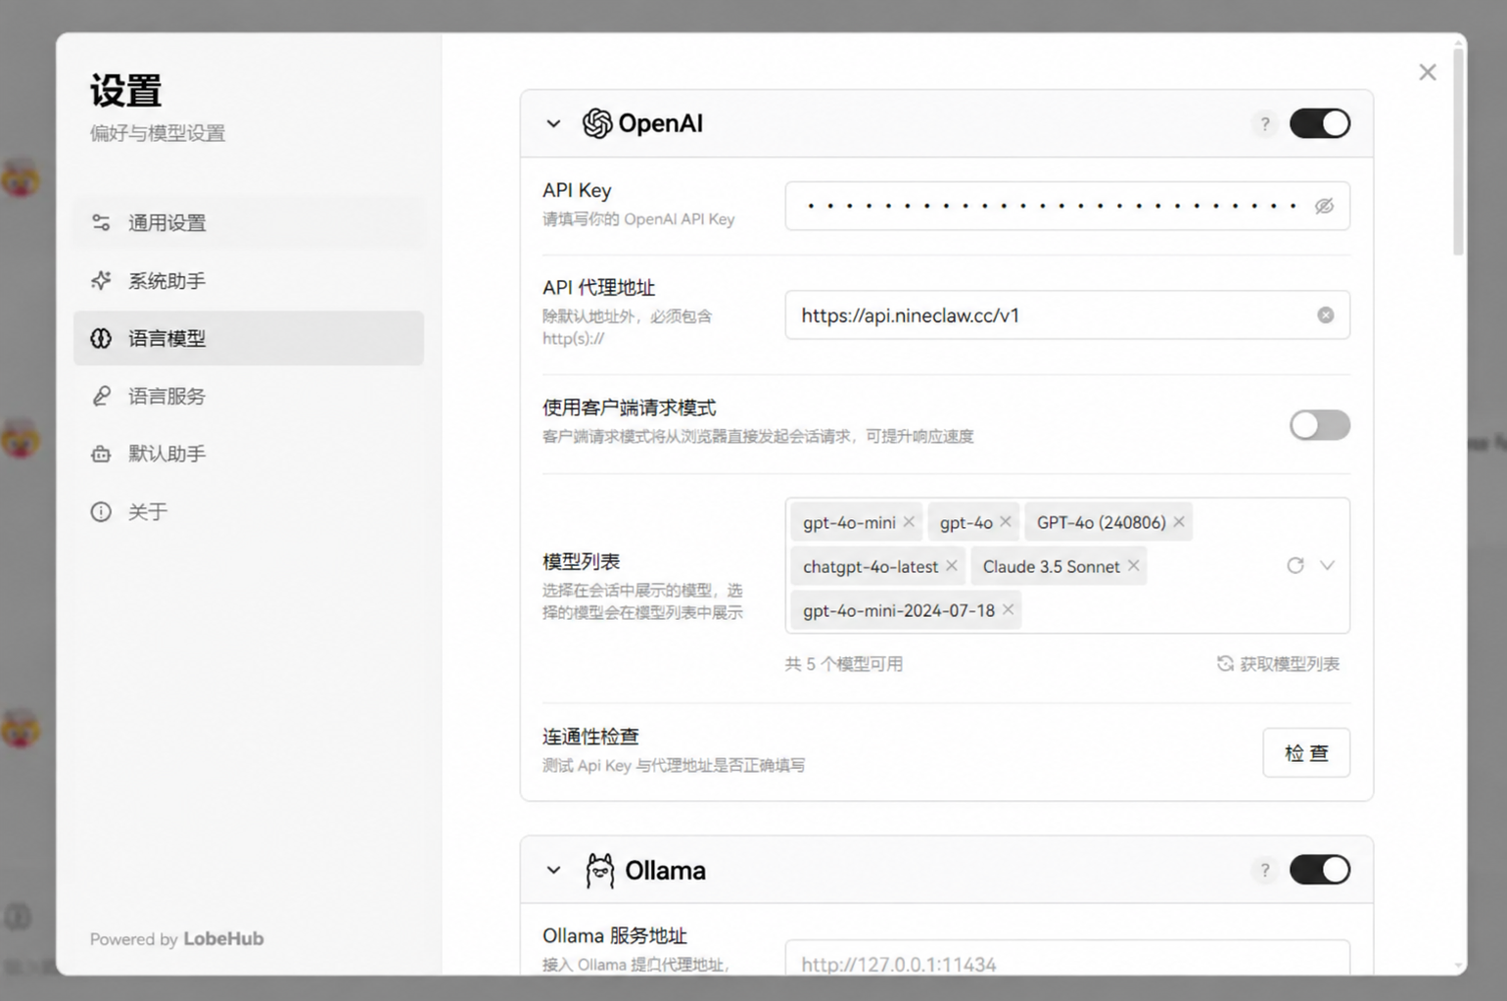Remove the chatgpt-4o-latest model tag
The height and width of the screenshot is (1001, 1507).
click(x=951, y=566)
